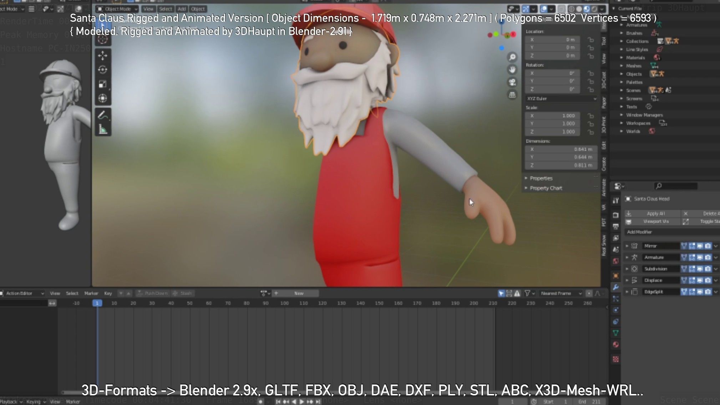Viewport: 720px width, 405px height.
Task: Open the Object Data green triangle tab
Action: [616, 333]
